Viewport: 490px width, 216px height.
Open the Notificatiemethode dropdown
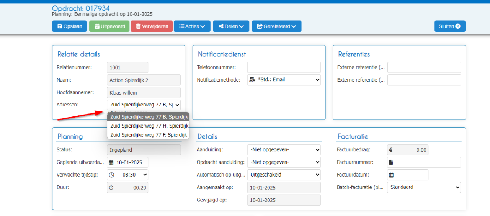[x=284, y=80]
